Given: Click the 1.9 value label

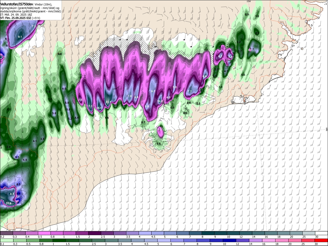Looking at the screenshot, I should [48, 92].
